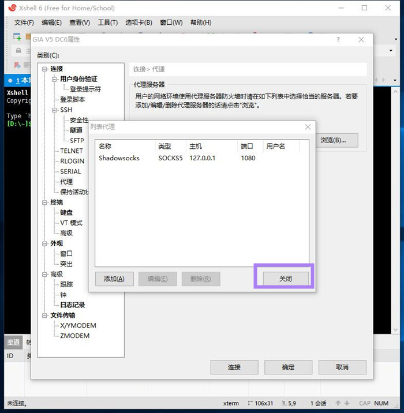Viewport: 404px width, 413px height.
Task: Open the 工具(T) menu
Action: (x=107, y=22)
